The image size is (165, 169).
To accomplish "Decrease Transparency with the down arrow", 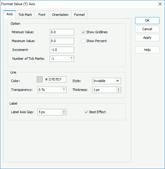I will pyautogui.click(x=64, y=91).
